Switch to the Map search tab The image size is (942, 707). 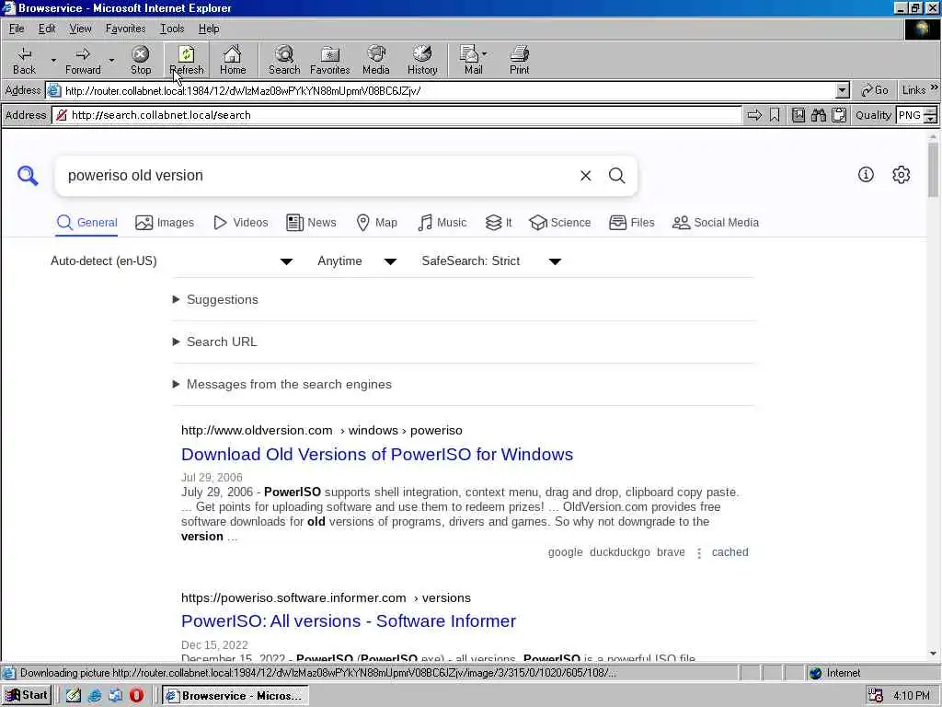coord(376,223)
